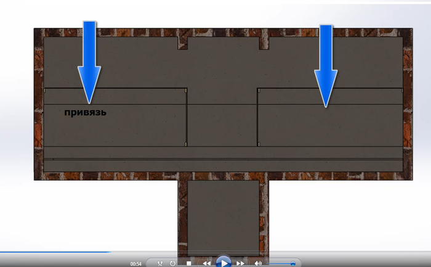Image resolution: width=431 pixels, height=267 pixels.
Task: Click the volume slider handle
Action: click(292, 263)
